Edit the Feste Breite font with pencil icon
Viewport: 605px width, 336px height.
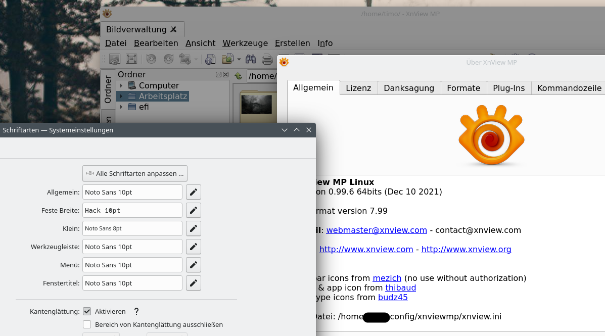[x=193, y=210]
